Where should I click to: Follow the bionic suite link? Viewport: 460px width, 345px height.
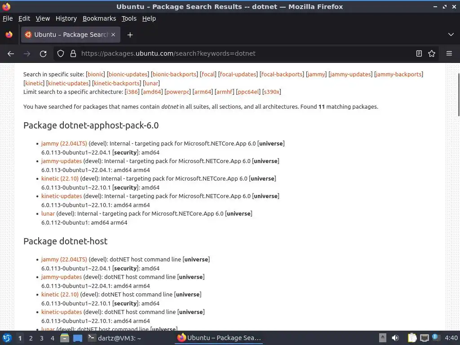pyautogui.click(x=96, y=75)
